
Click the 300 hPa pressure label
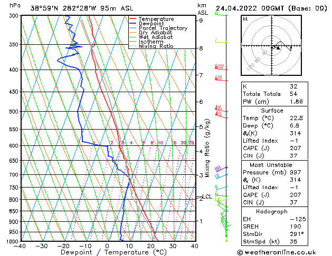[15, 16]
